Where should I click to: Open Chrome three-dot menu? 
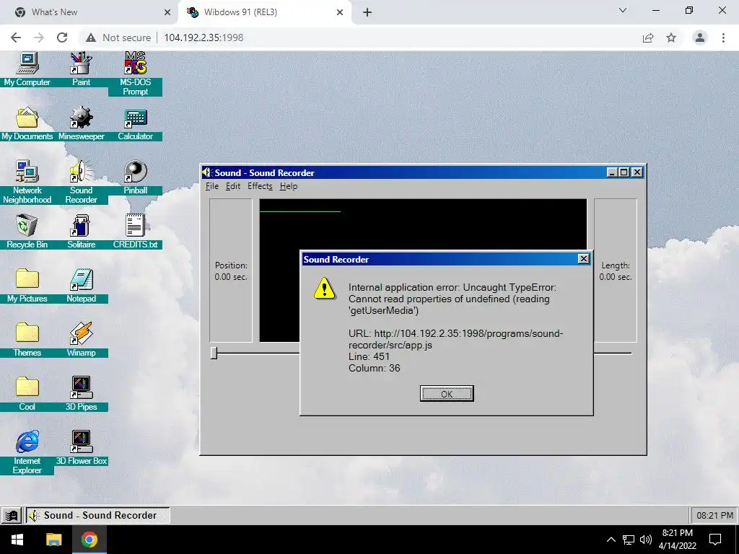(723, 38)
